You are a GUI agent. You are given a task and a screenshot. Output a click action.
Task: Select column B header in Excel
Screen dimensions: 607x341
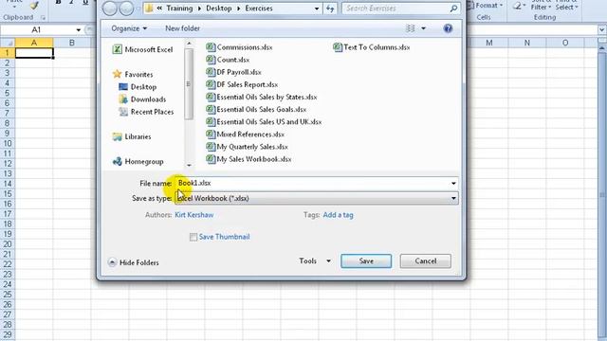(72, 43)
